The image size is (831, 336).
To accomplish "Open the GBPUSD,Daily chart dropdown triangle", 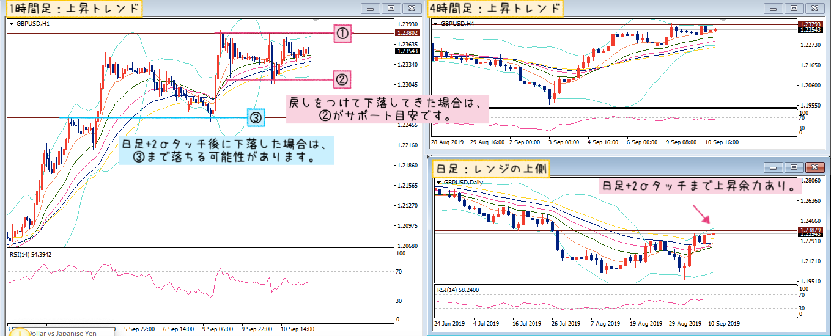I will [438, 182].
